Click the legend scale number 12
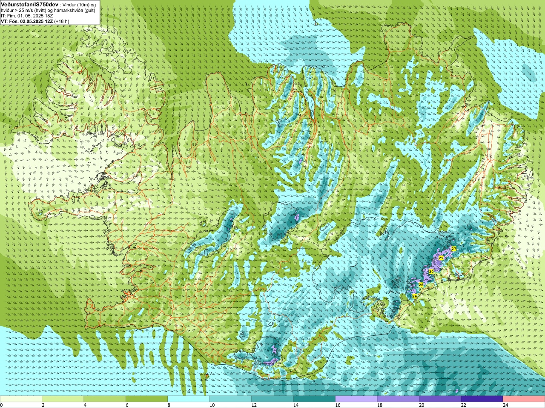The image size is (545, 408). (254, 405)
